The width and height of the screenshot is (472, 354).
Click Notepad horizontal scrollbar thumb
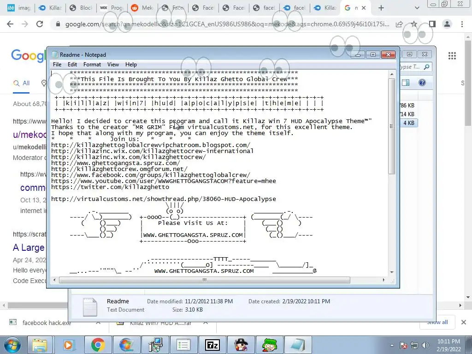click(x=204, y=280)
